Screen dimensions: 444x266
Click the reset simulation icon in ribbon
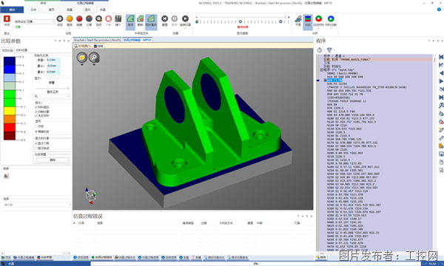[164, 18]
